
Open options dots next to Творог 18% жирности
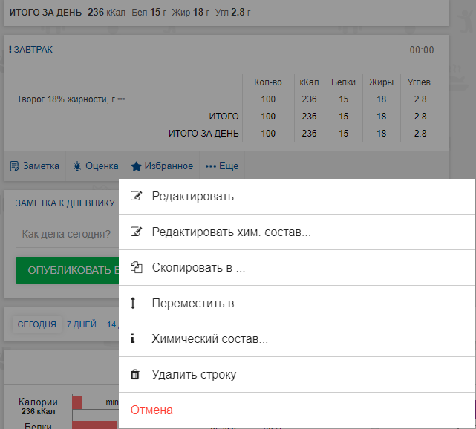pos(121,99)
